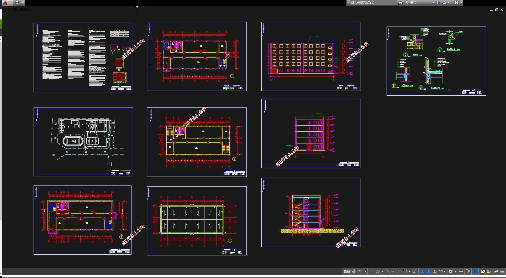Toggle lineweight display
The height and width of the screenshot is (278, 506).
click(x=415, y=271)
